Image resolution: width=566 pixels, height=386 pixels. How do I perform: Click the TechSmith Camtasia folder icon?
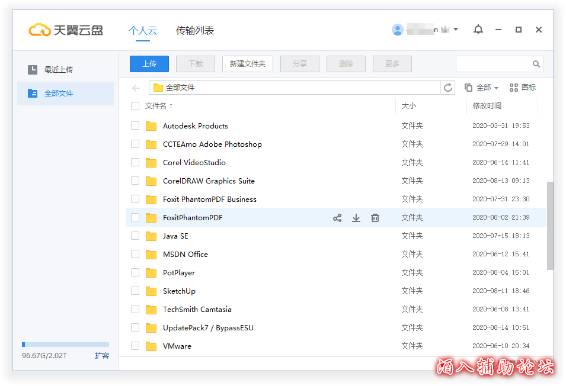click(151, 310)
